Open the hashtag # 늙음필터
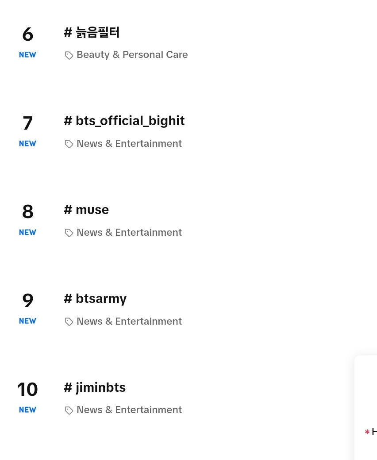Image resolution: width=377 pixels, height=460 pixels. pyautogui.click(x=92, y=32)
